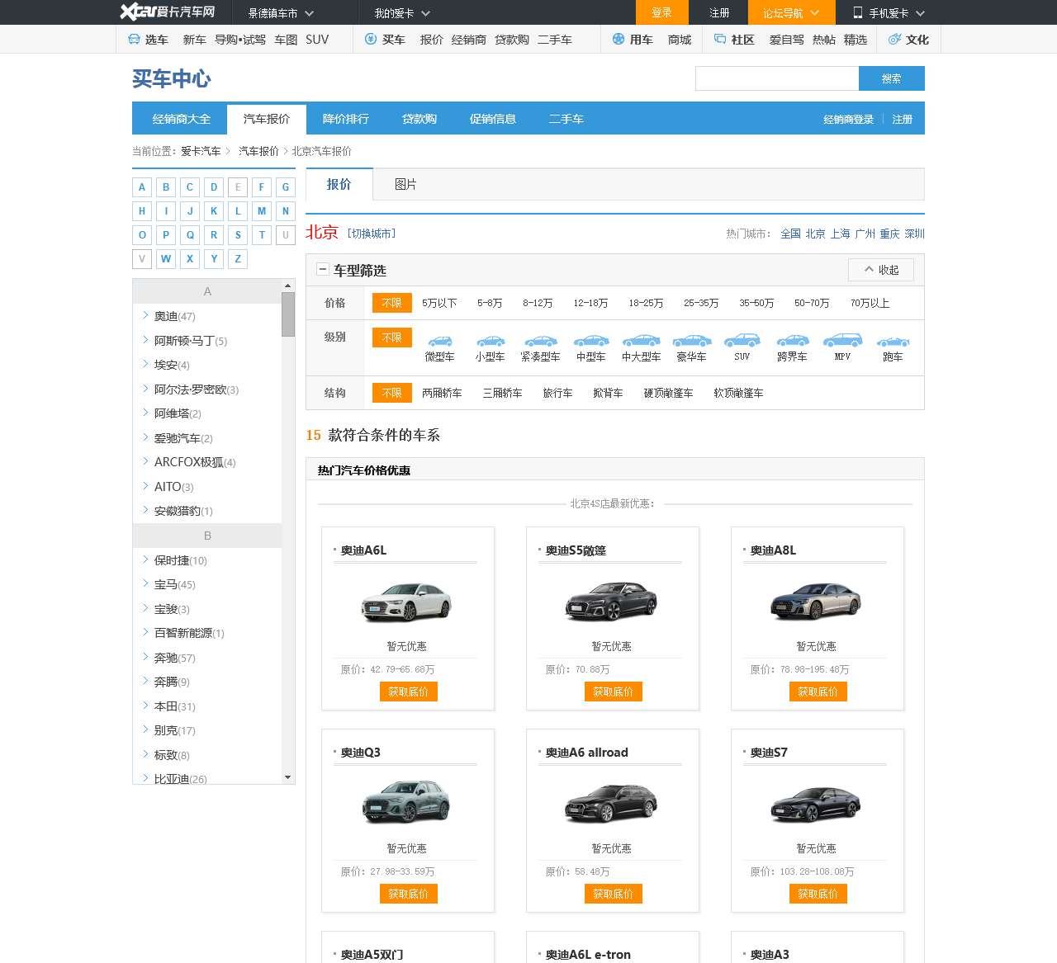Filter brands by letter H
The image size is (1057, 963).
click(x=142, y=211)
